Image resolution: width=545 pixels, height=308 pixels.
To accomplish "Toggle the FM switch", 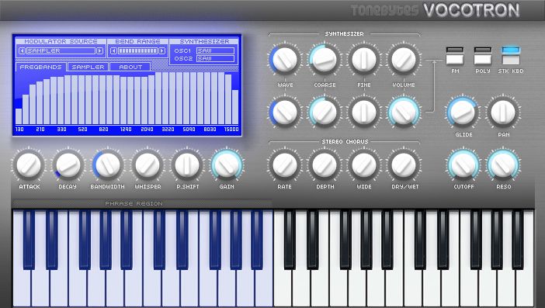I will point(455,57).
